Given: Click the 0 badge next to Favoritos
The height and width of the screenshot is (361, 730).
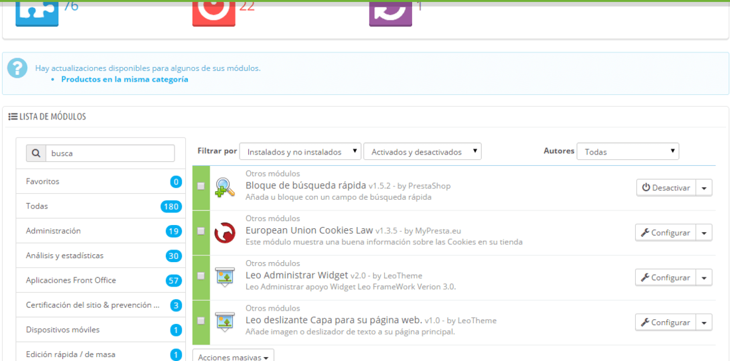Looking at the screenshot, I should [x=175, y=182].
